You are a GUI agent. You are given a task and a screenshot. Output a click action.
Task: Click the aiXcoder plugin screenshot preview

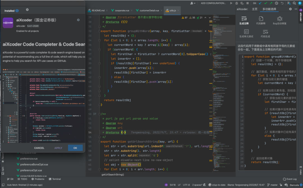[x=44, y=105]
